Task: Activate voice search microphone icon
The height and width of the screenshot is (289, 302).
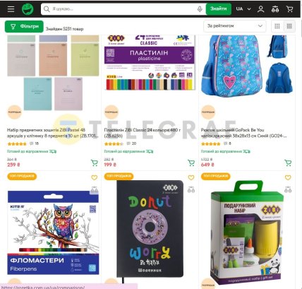Action: (x=200, y=9)
